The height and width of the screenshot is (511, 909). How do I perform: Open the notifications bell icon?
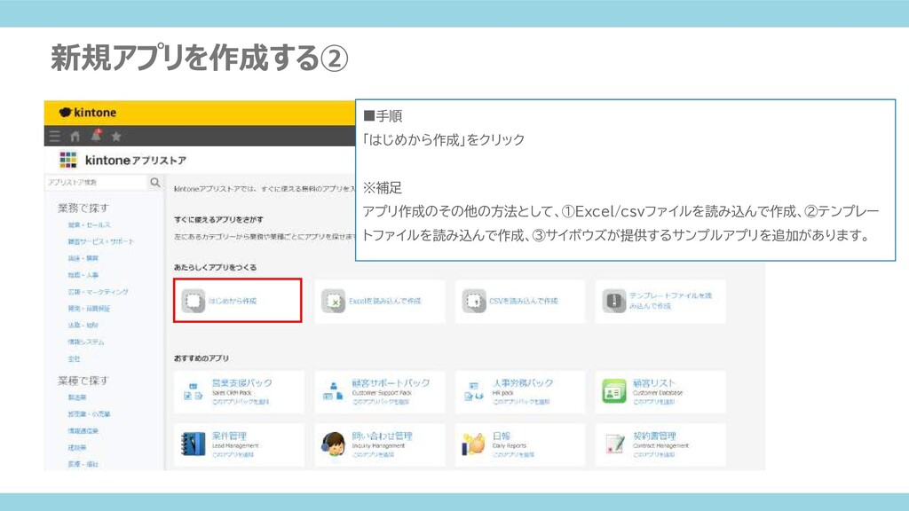click(x=96, y=136)
